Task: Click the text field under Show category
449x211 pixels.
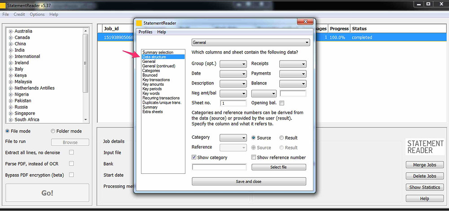Action: coord(219,167)
